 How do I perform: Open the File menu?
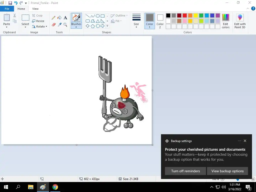pos(7,9)
